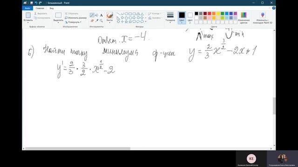Choose the right arrow shape

[x=134, y=18]
